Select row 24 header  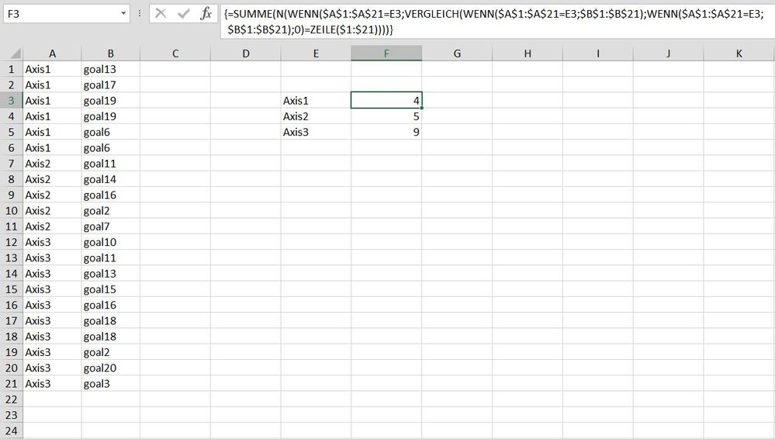pos(12,430)
